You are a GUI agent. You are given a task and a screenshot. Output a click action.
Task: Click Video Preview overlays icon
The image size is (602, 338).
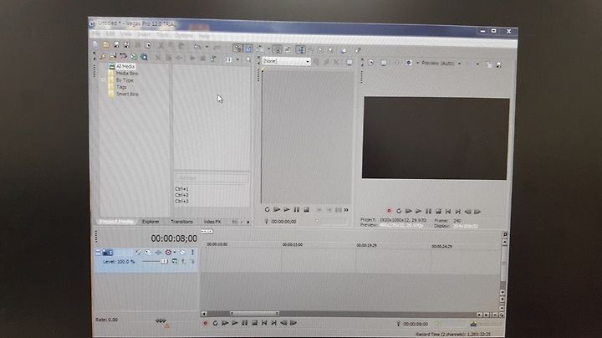tap(469, 64)
